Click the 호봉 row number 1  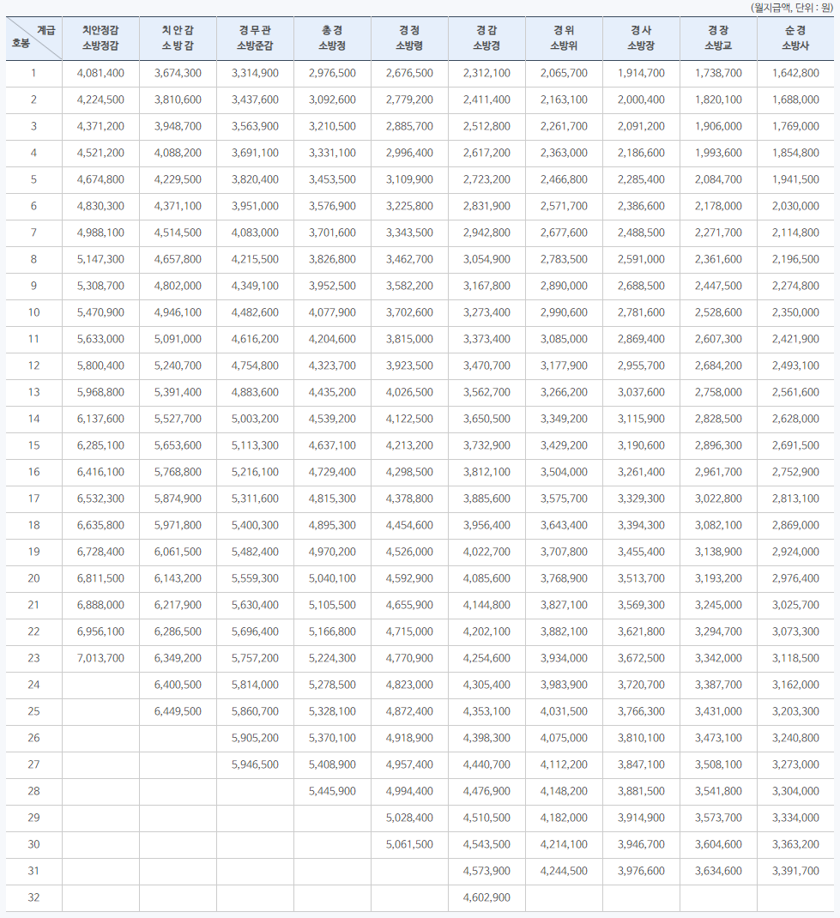tap(34, 73)
